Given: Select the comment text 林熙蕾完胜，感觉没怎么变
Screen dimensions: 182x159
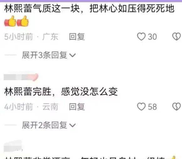Looking at the screenshot, I should click(x=61, y=91).
